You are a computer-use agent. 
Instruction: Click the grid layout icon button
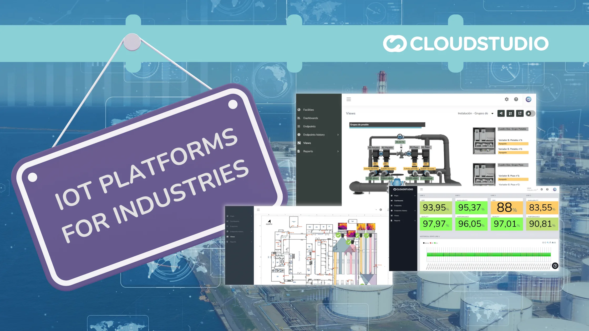[510, 113]
